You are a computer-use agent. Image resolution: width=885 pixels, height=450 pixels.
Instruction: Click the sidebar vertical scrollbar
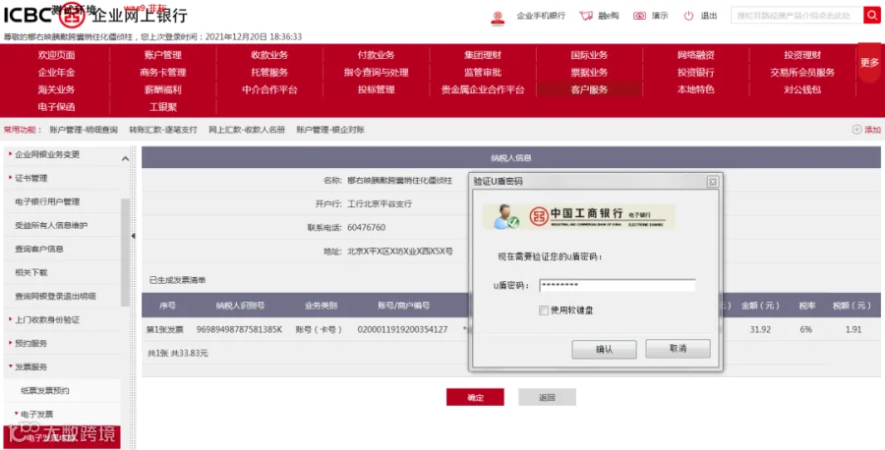pyautogui.click(x=125, y=253)
